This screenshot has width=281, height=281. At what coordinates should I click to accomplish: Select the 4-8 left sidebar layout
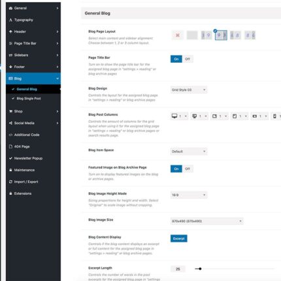235,35
